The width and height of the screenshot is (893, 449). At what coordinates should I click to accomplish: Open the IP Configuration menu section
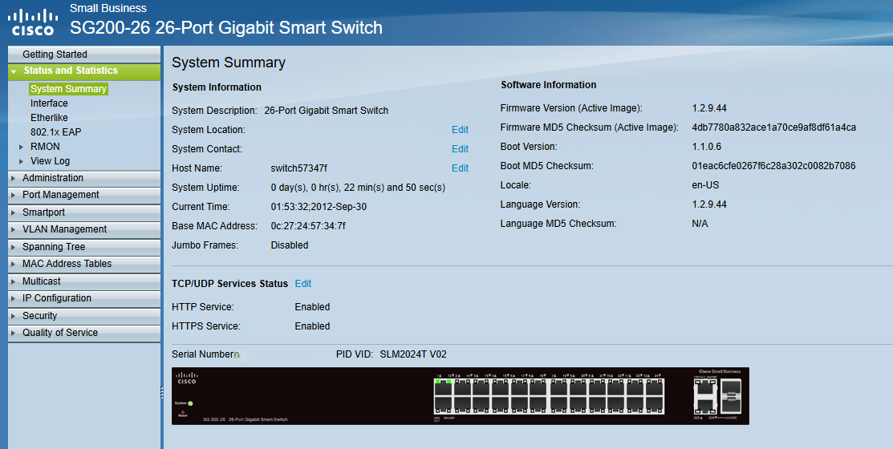[x=84, y=298]
